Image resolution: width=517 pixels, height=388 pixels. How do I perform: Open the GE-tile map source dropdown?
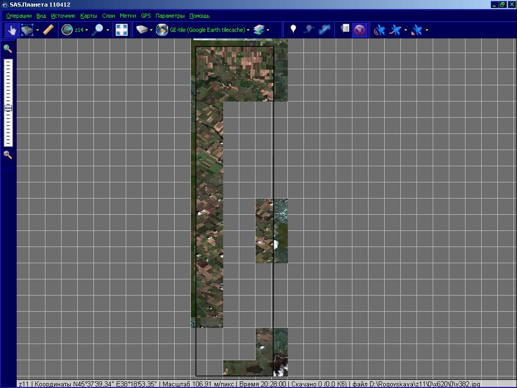pyautogui.click(x=248, y=30)
